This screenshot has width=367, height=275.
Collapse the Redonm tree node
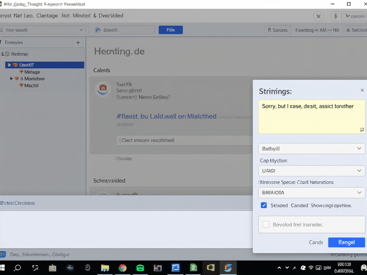pos(3,54)
